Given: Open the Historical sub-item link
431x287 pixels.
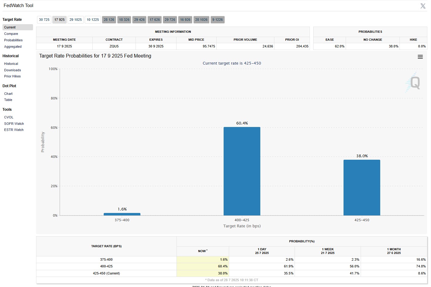Looking at the screenshot, I should click(11, 64).
